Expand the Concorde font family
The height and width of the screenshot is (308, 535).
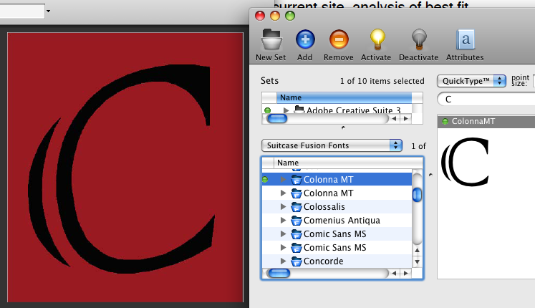tap(283, 261)
